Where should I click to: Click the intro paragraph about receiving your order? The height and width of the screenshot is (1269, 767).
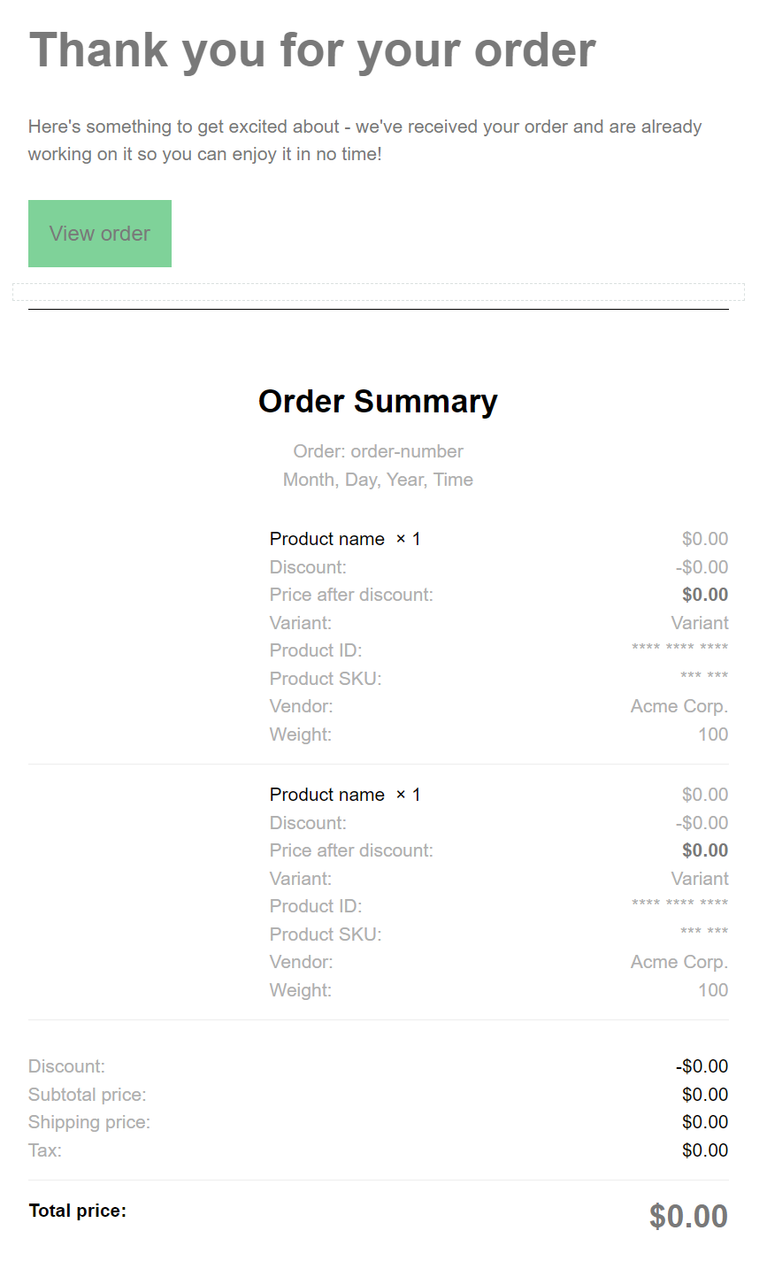pos(364,140)
